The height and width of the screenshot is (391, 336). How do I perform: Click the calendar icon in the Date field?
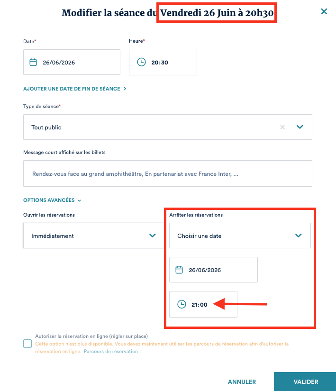(33, 62)
